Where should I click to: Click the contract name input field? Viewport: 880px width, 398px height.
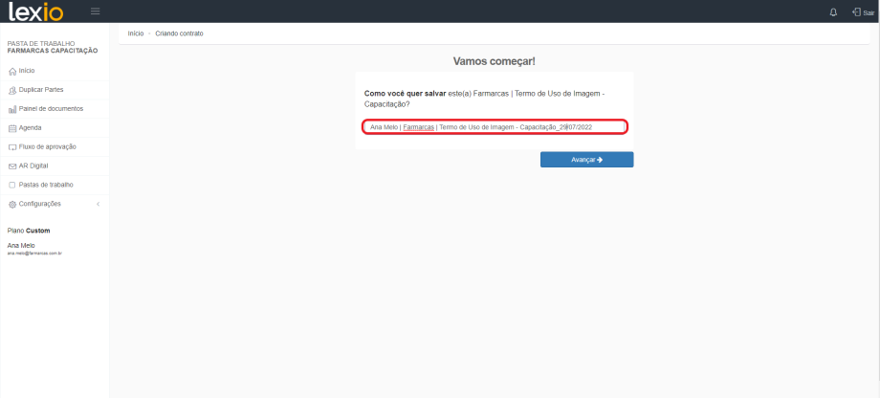click(494, 126)
